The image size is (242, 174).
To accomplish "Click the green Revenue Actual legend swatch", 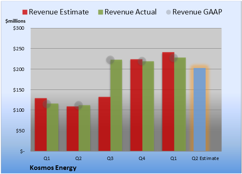I will point(100,12).
